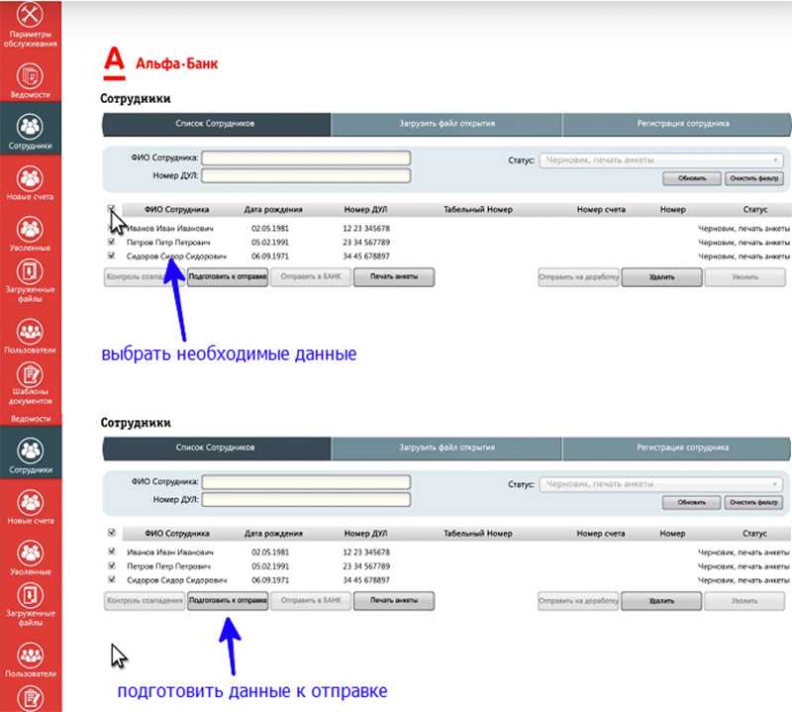Expand the Статус dropdown in lower filter

click(x=660, y=484)
